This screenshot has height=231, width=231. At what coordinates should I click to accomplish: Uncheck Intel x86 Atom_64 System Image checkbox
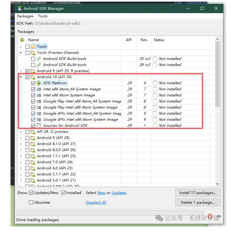[x=33, y=89]
